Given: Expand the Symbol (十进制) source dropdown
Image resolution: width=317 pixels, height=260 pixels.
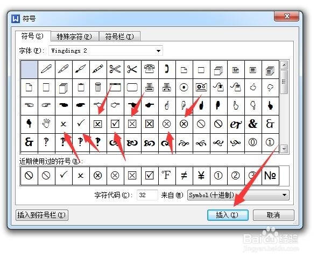Looking at the screenshot, I should pyautogui.click(x=284, y=195).
